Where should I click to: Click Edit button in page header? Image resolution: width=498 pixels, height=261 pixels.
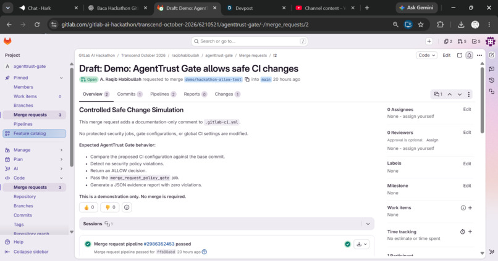447,55
